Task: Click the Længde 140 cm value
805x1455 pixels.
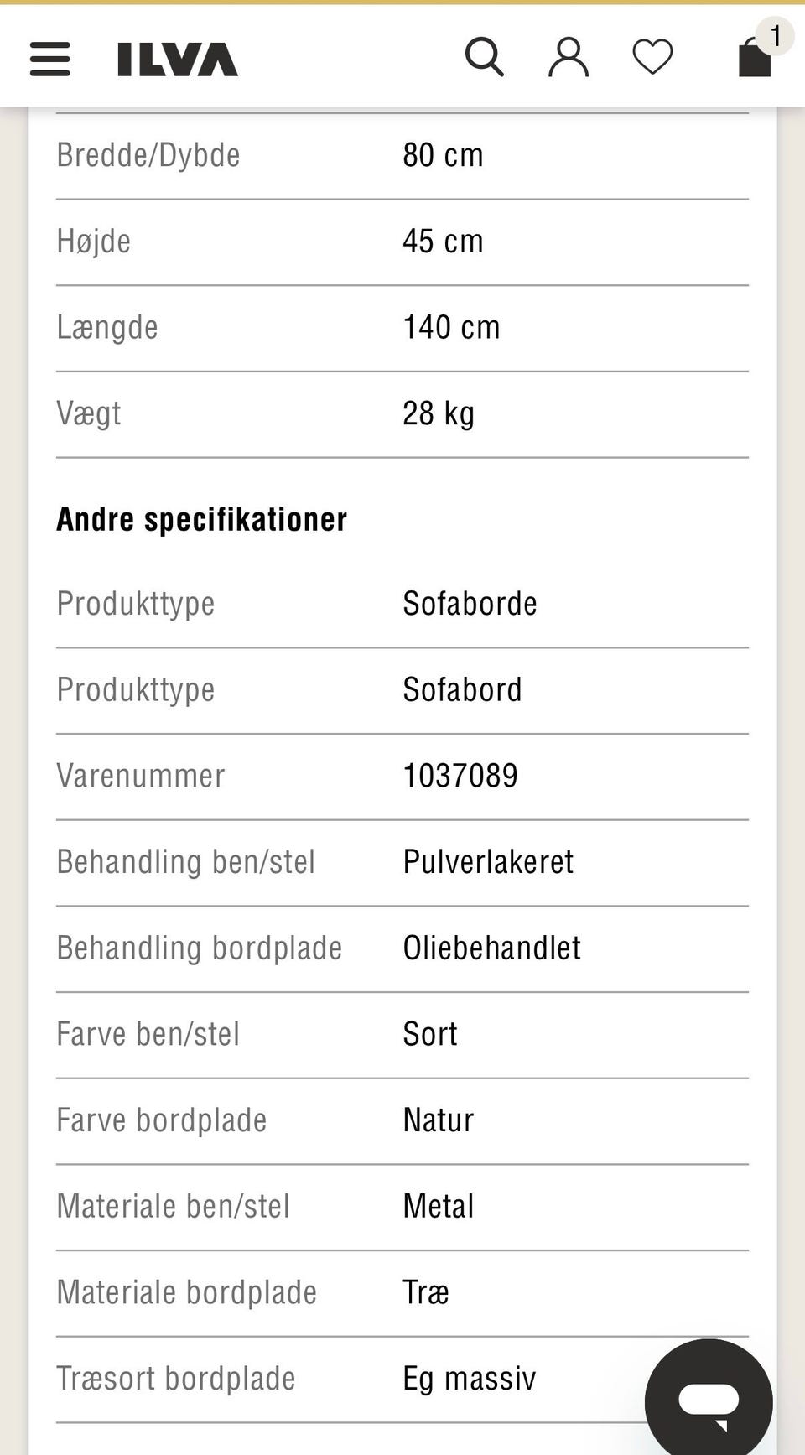Action: (451, 327)
